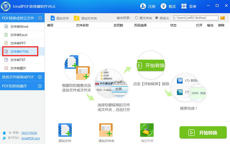
Task: Click the large bottom 添加文件 icon
Action: pos(65,130)
